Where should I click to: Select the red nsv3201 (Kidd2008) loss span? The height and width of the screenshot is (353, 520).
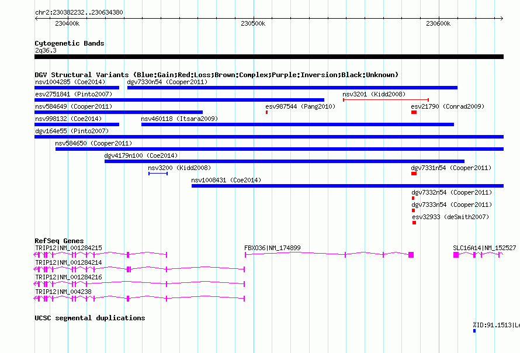(x=386, y=100)
